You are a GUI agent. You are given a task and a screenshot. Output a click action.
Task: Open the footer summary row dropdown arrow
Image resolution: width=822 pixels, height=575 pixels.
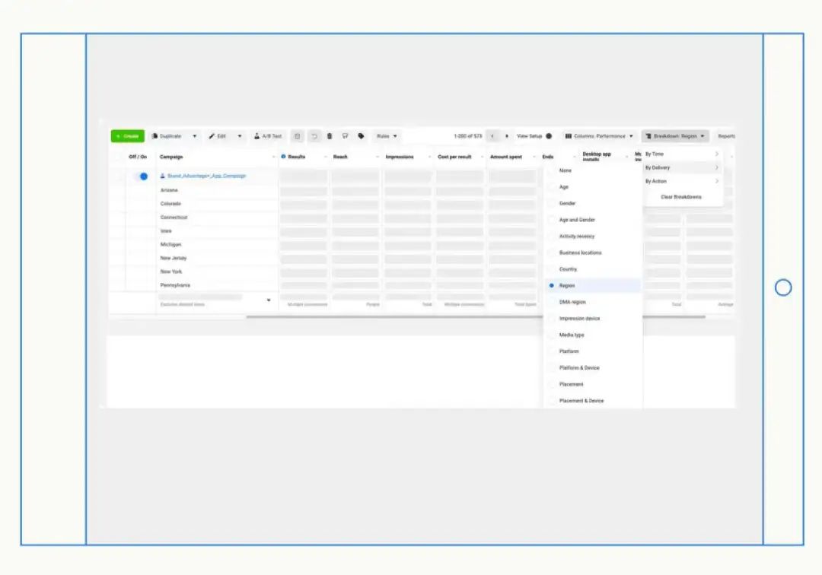click(x=269, y=300)
